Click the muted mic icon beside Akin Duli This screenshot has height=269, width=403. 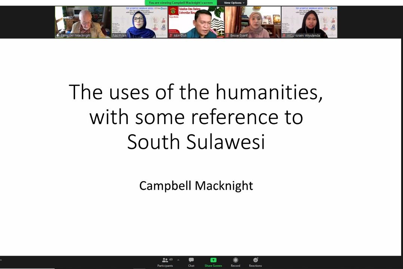pyautogui.click(x=171, y=35)
